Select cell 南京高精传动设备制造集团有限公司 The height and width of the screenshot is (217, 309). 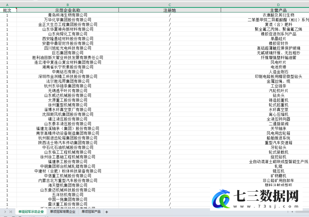[x=68, y=133]
